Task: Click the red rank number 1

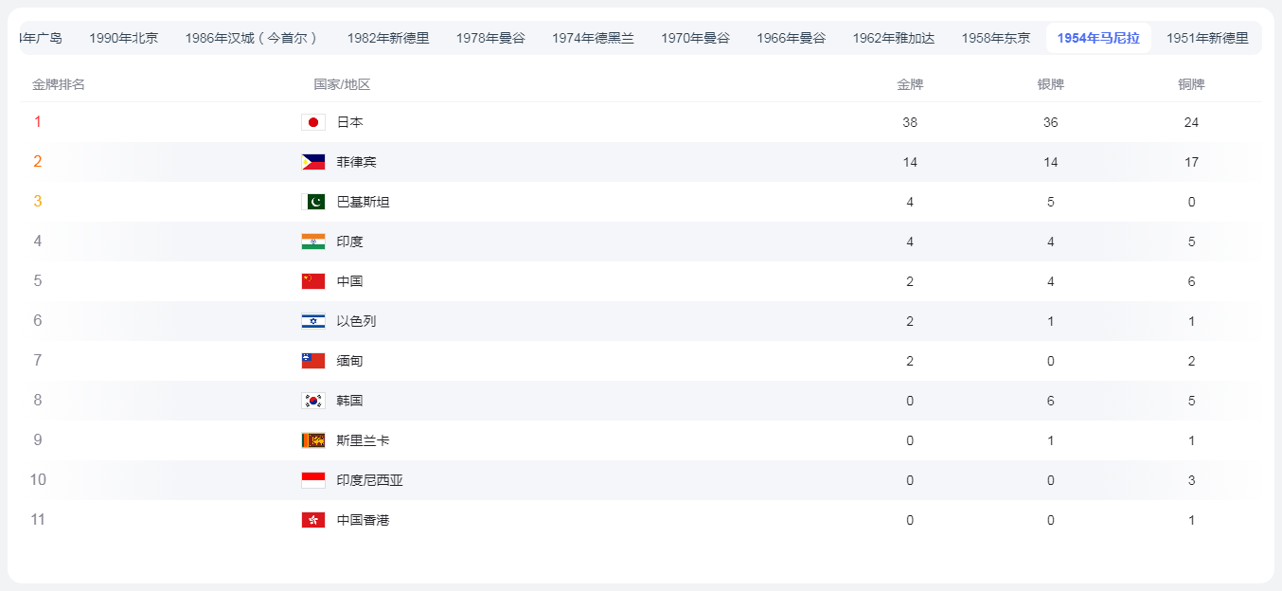Action: coord(38,122)
